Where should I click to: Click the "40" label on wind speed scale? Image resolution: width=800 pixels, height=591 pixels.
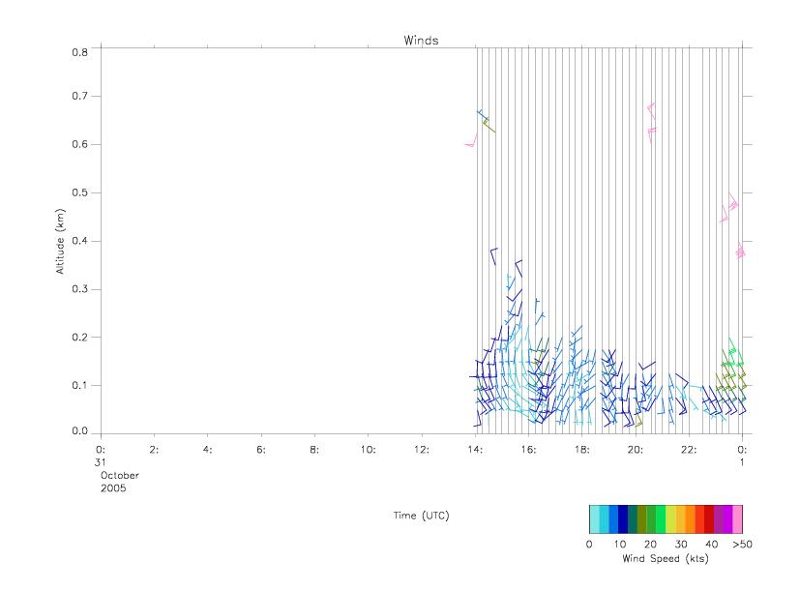click(x=712, y=544)
